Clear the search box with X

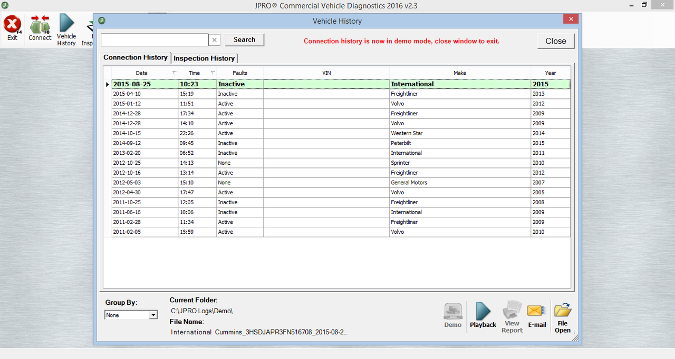tap(215, 40)
